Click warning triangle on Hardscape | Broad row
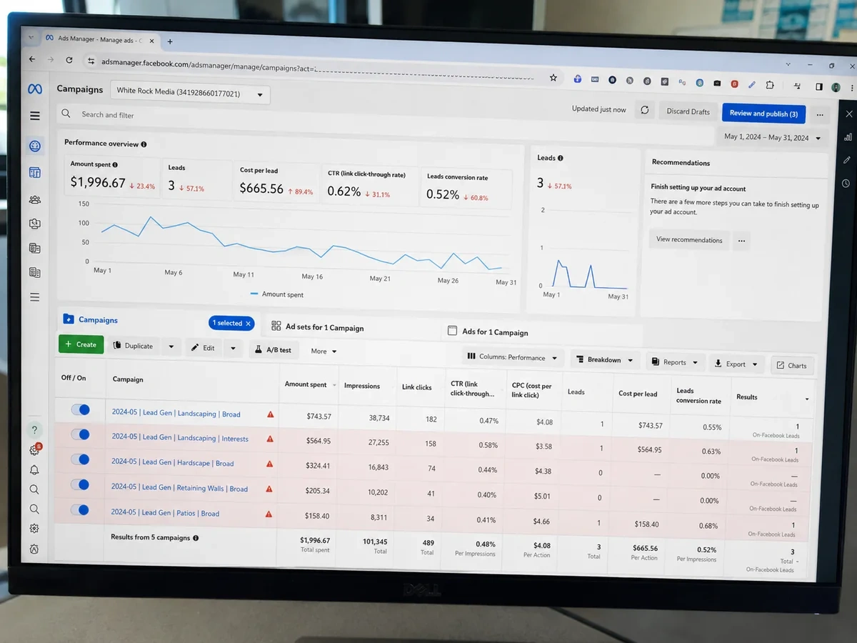 pyautogui.click(x=269, y=464)
